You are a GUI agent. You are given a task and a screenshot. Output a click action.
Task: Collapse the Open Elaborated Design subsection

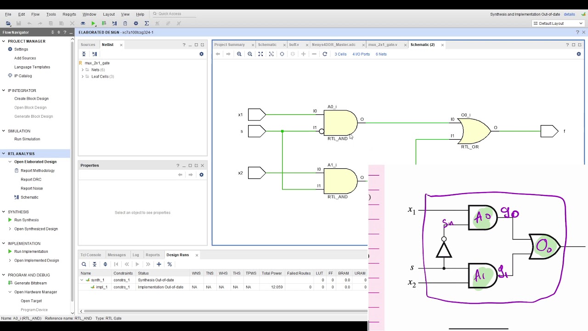(10, 162)
